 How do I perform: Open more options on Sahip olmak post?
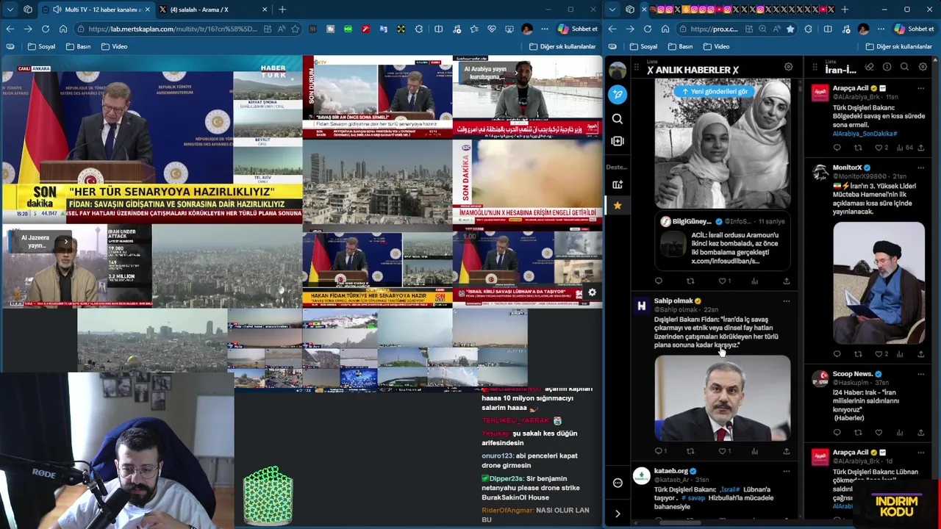(x=786, y=301)
